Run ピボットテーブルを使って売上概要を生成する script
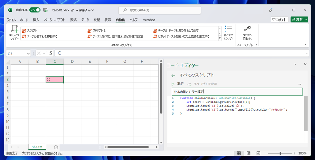 182,36
